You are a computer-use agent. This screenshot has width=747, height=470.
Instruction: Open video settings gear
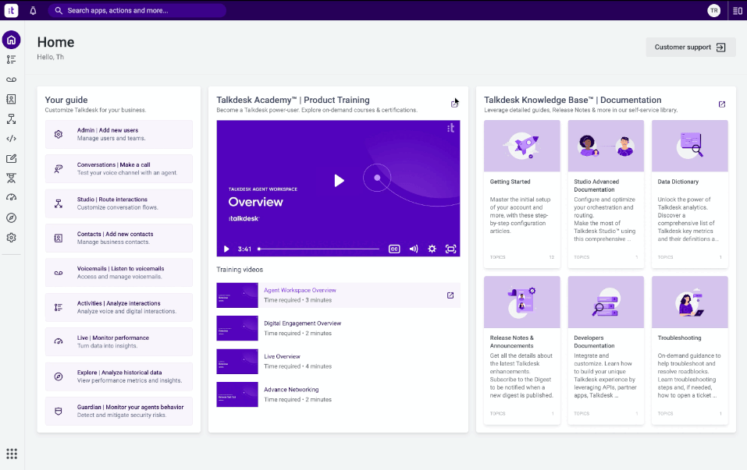(432, 249)
